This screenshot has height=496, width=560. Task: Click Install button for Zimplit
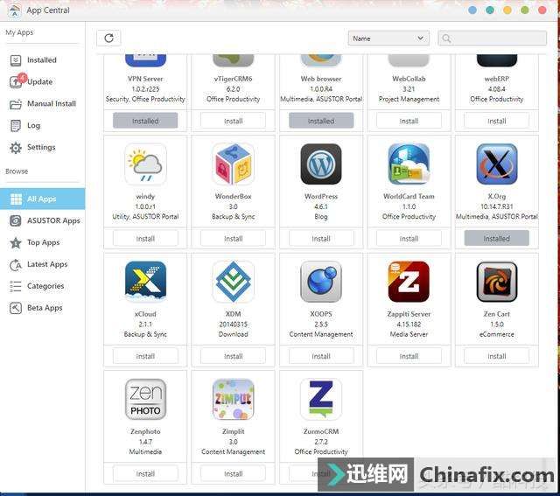[234, 473]
